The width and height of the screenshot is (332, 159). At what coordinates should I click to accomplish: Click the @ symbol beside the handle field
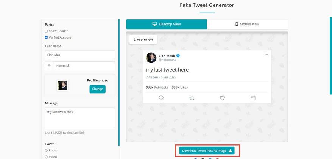tap(49, 65)
